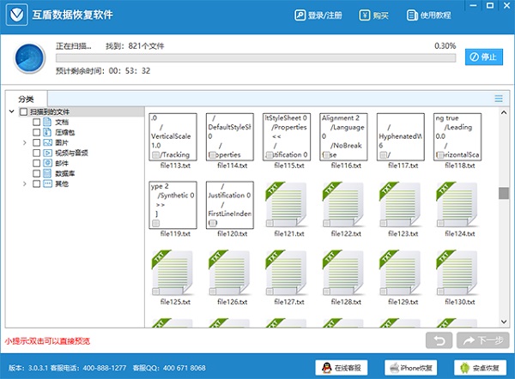The width and height of the screenshot is (515, 379).
Task: Click the red 小提示 double-click preview hint
Action: click(x=47, y=341)
